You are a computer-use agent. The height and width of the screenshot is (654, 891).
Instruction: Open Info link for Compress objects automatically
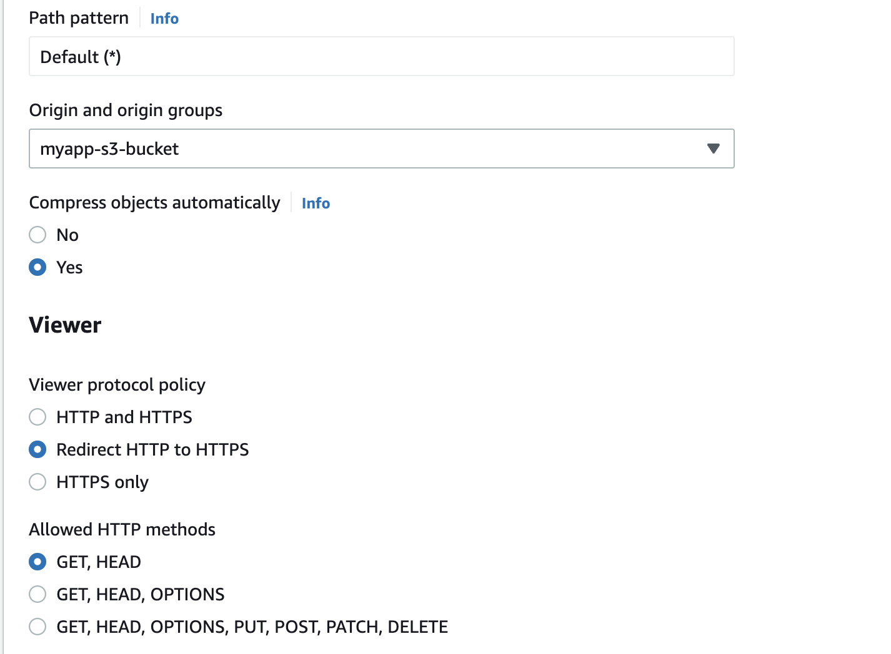(x=316, y=203)
